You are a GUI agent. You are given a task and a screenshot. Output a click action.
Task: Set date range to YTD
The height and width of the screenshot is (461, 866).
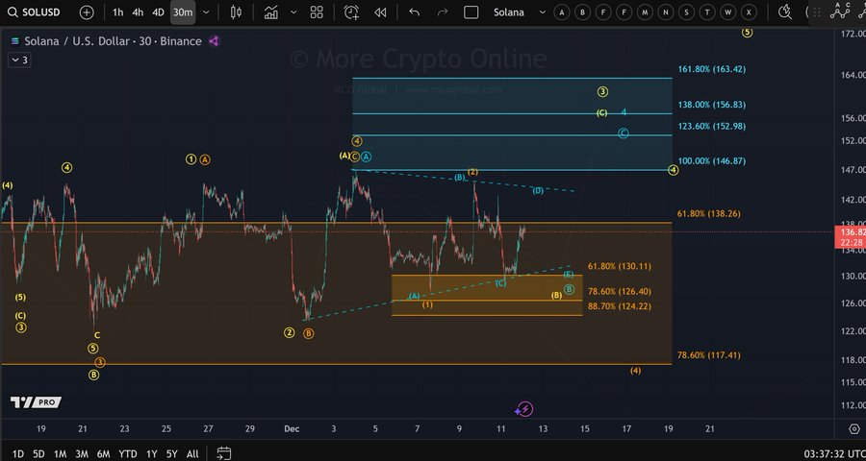click(x=127, y=453)
